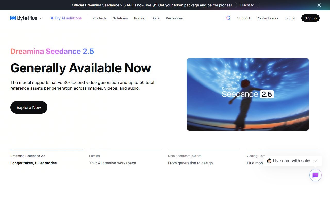Expand the BytePlus dropdown chevron
The height and width of the screenshot is (206, 330).
(41, 18)
